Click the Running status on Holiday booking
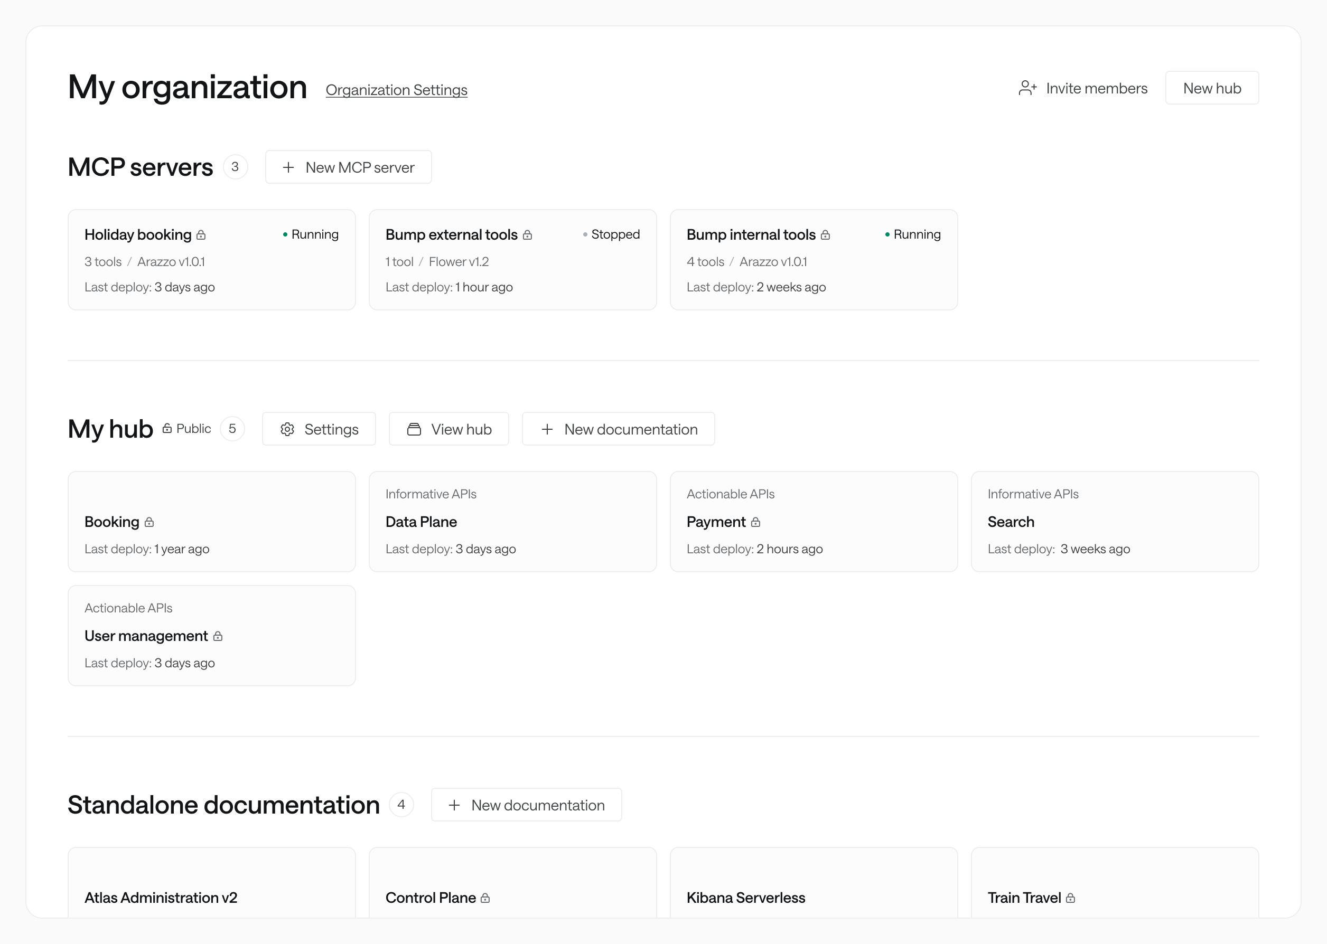 pos(311,234)
